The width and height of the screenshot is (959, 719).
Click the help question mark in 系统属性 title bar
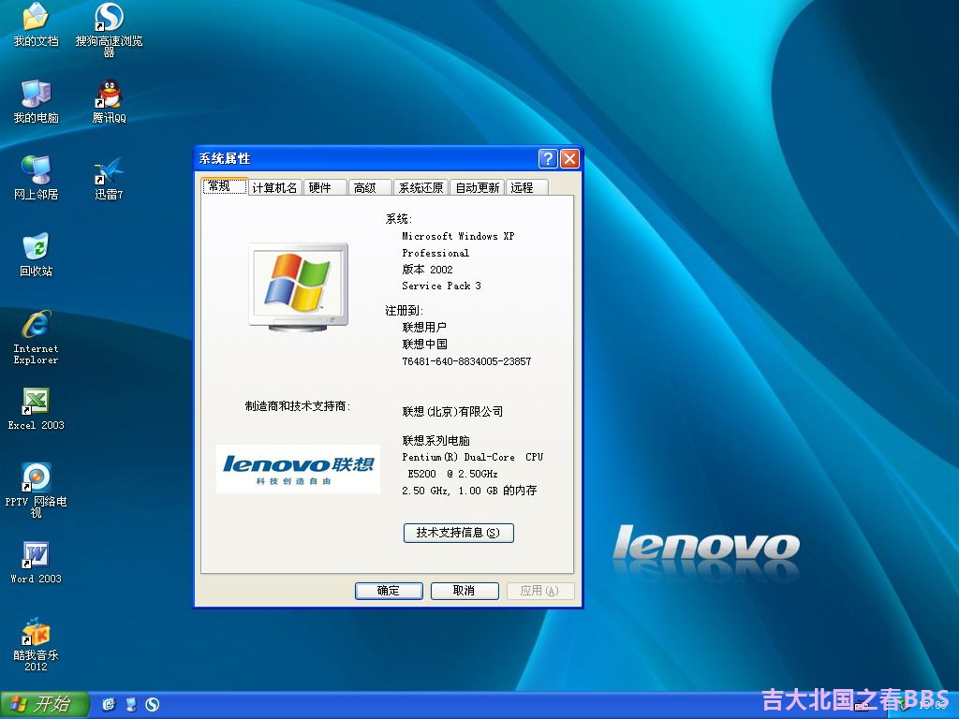click(x=547, y=158)
